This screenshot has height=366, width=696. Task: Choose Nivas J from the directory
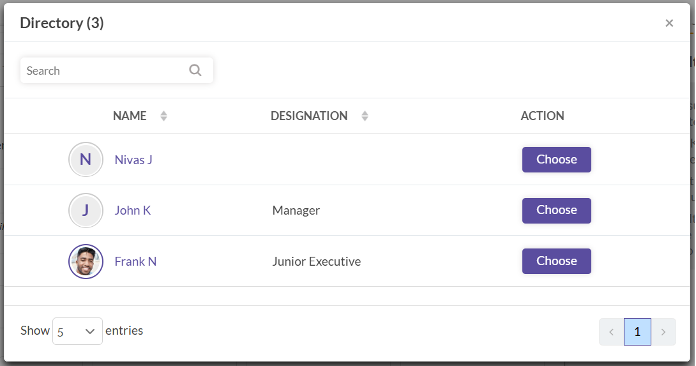(x=556, y=160)
